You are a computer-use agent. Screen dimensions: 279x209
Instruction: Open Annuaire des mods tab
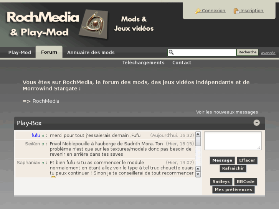click(x=91, y=53)
